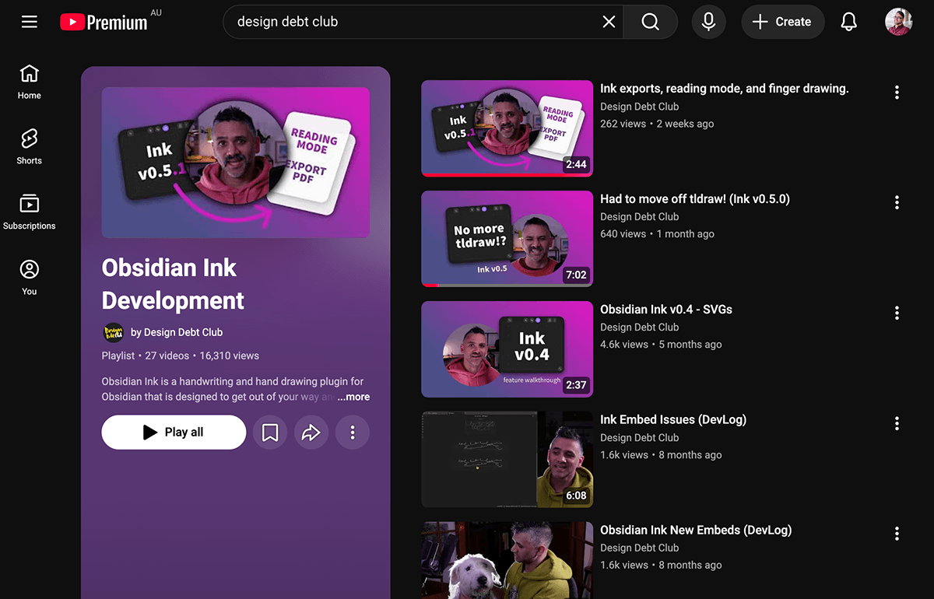
Task: Click the 6:08 duration badge
Action: coord(576,496)
